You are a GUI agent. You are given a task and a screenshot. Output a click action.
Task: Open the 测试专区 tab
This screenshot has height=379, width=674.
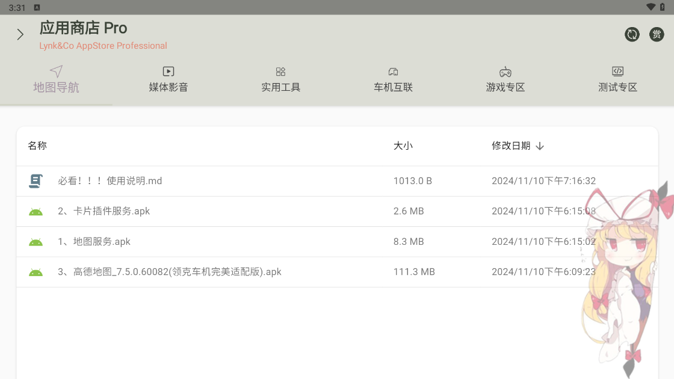[x=617, y=80]
